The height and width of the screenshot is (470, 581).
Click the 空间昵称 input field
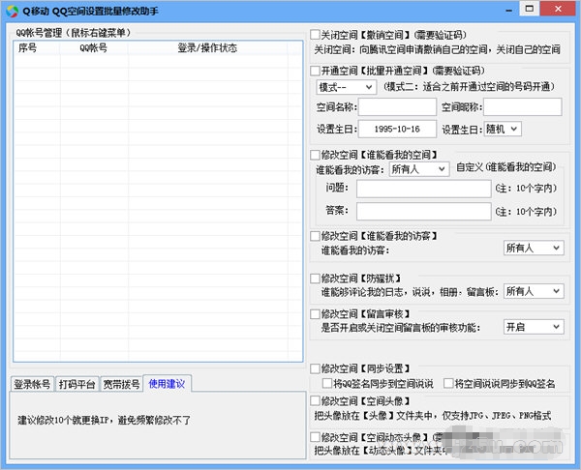pyautogui.click(x=523, y=107)
